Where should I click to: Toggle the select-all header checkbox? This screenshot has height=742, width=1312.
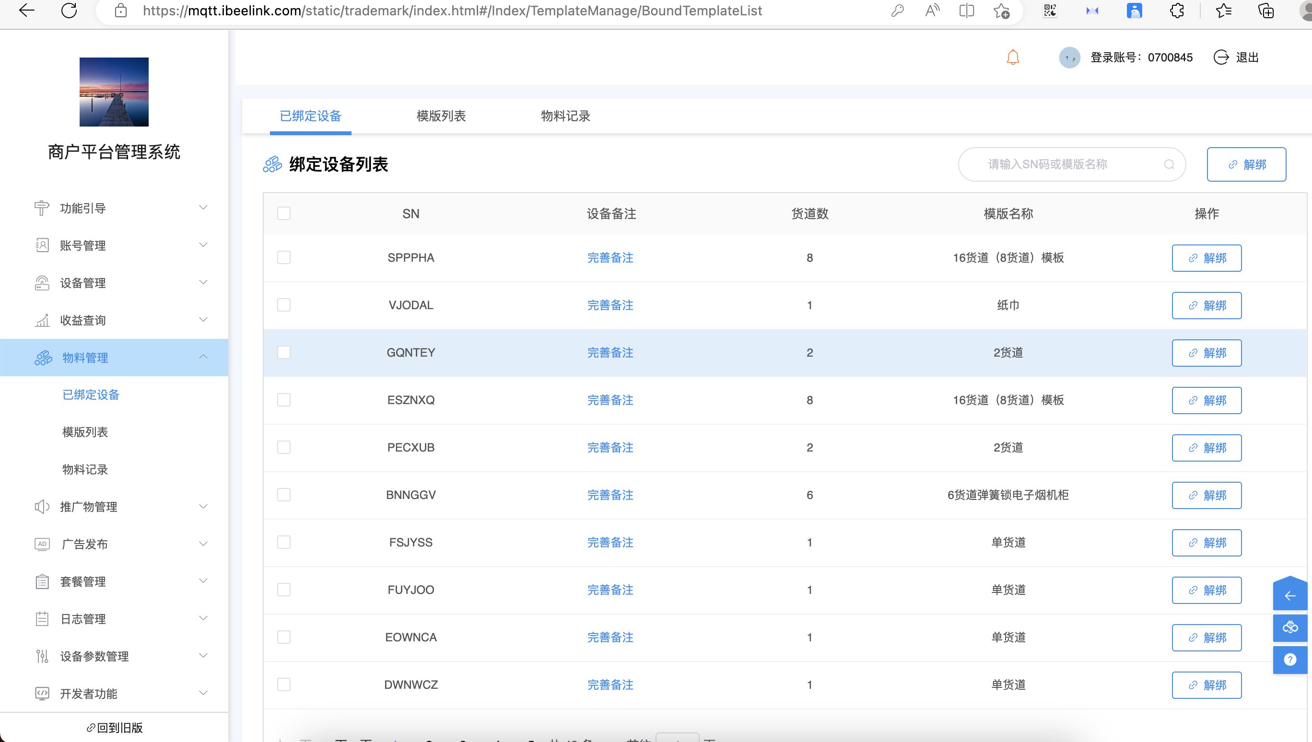(x=284, y=213)
